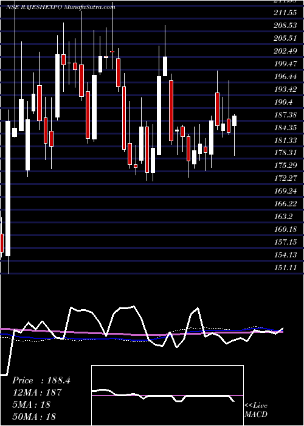
Task: Click the Price : 188.4 readout
Action: [41, 380]
